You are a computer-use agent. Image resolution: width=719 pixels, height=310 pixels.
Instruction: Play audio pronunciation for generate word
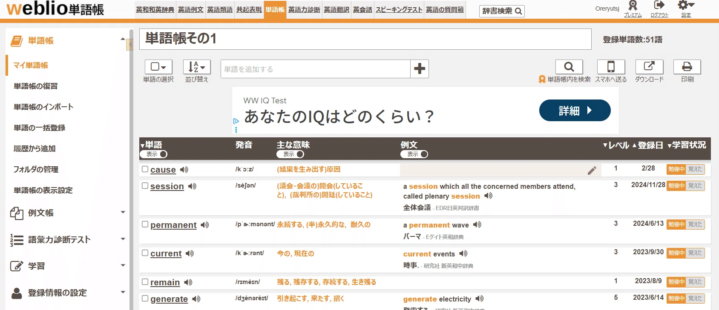coord(196,299)
